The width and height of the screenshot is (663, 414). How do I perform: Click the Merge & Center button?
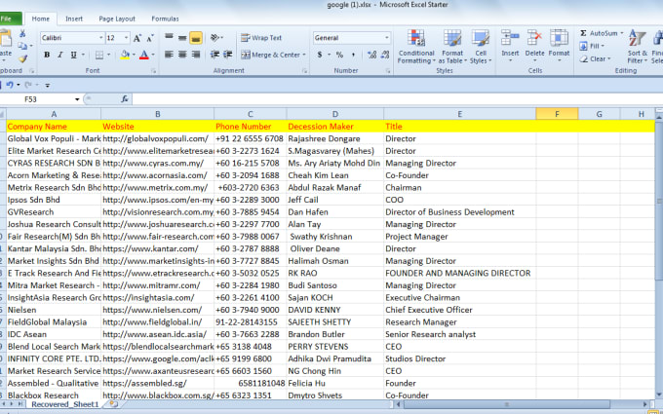click(271, 55)
